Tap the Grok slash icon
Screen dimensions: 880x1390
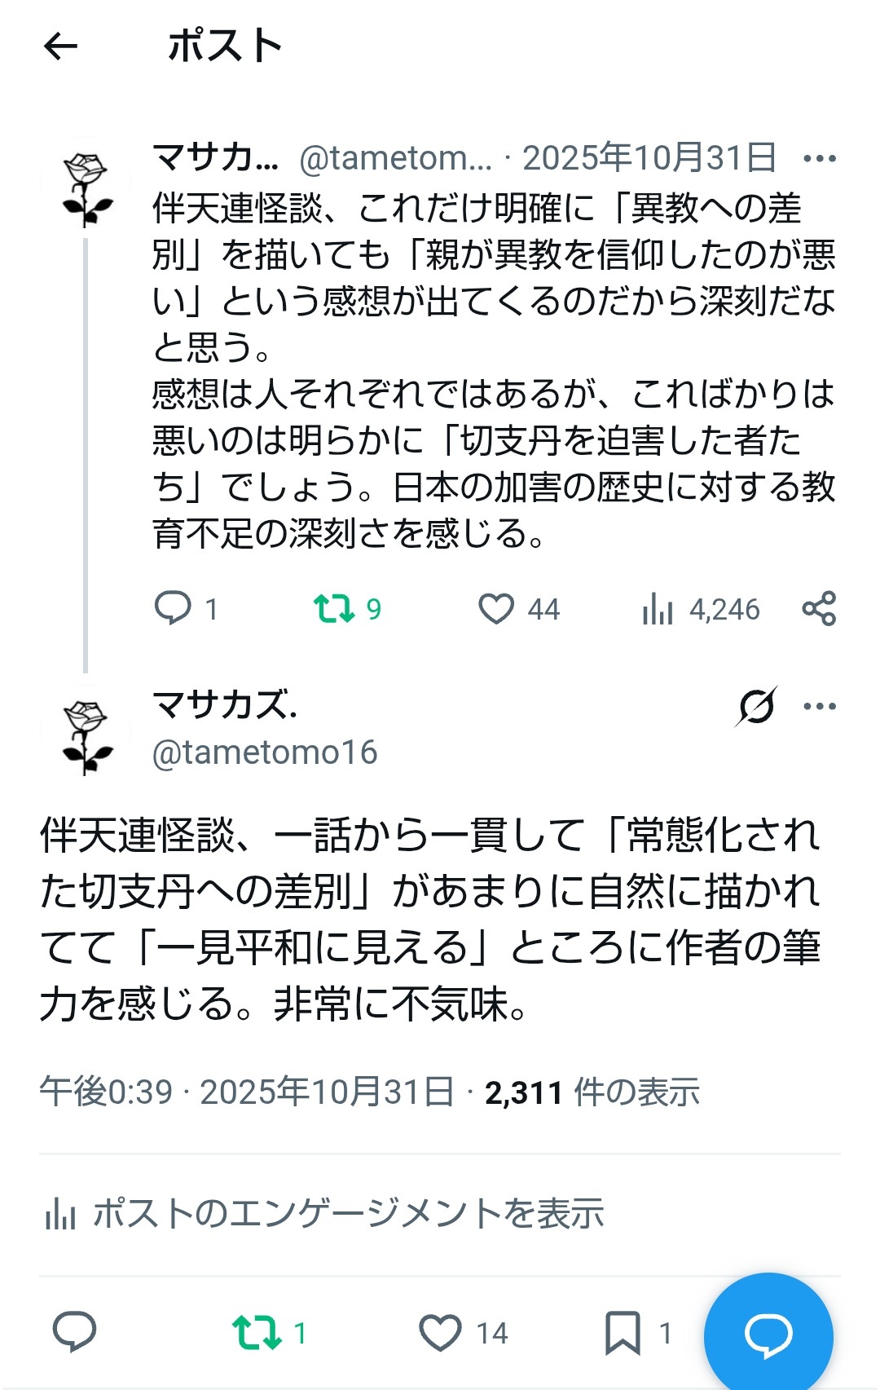point(756,706)
